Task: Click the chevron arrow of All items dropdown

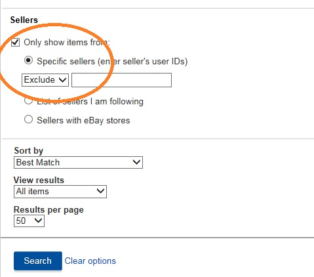Action: (100, 191)
